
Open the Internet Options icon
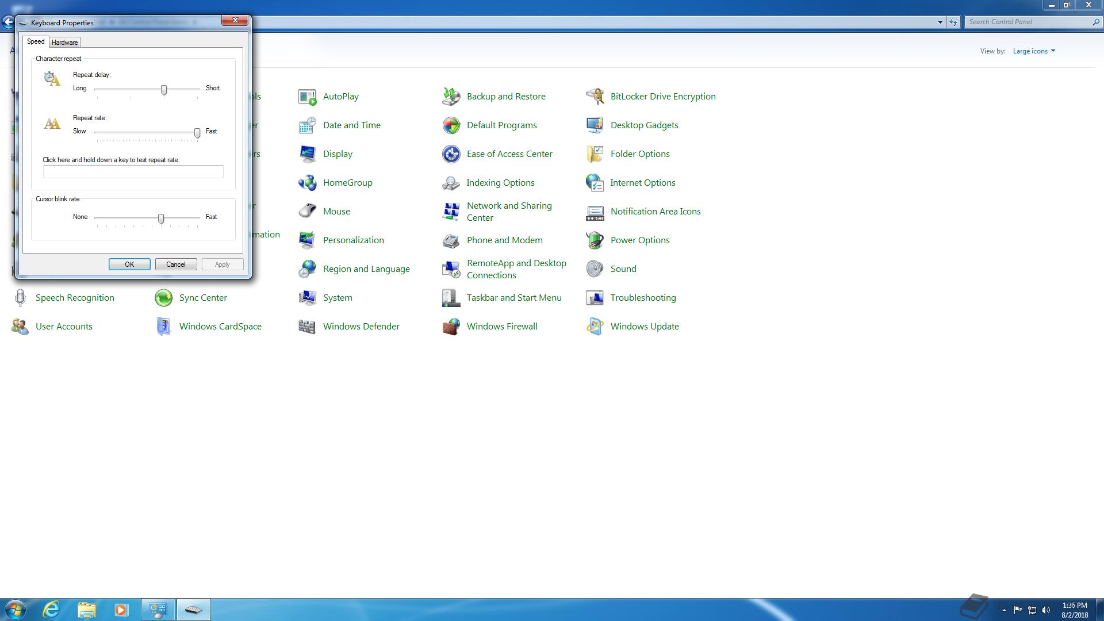point(595,183)
